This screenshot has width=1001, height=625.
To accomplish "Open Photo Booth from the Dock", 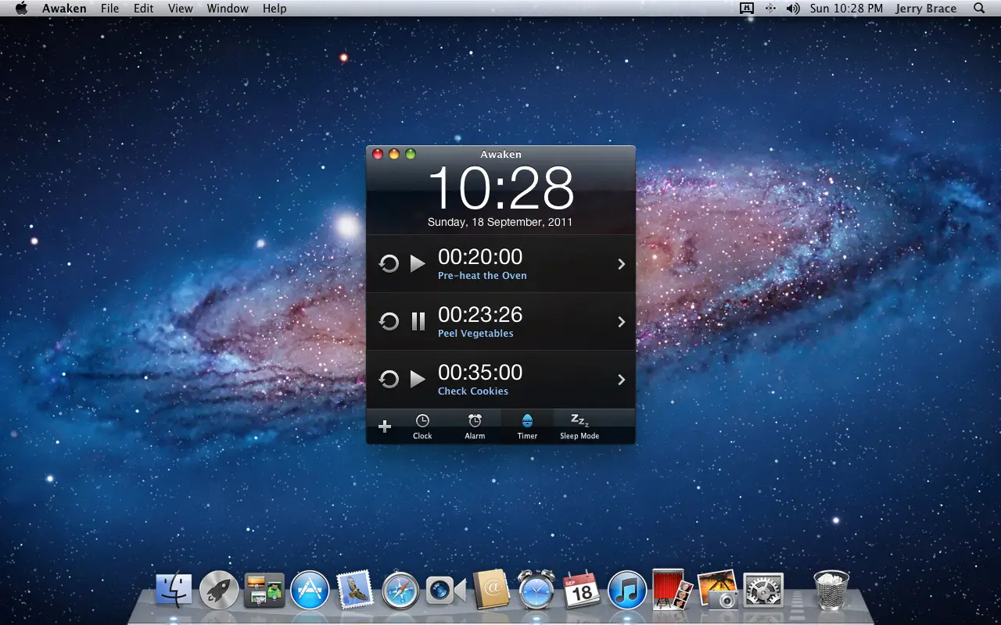I will click(x=671, y=589).
